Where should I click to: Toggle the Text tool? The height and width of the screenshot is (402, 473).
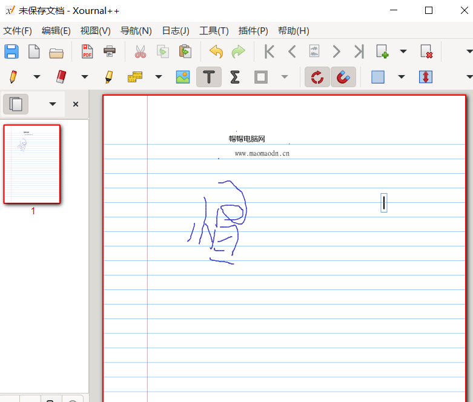(x=209, y=77)
